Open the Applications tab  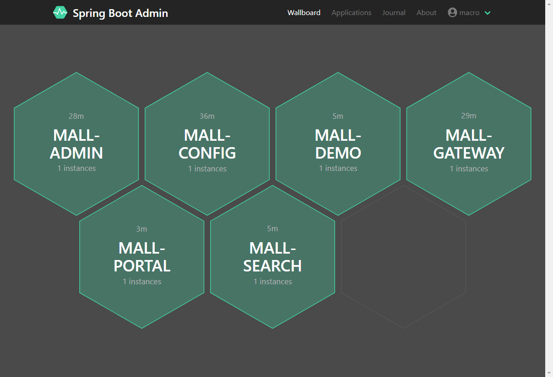351,13
